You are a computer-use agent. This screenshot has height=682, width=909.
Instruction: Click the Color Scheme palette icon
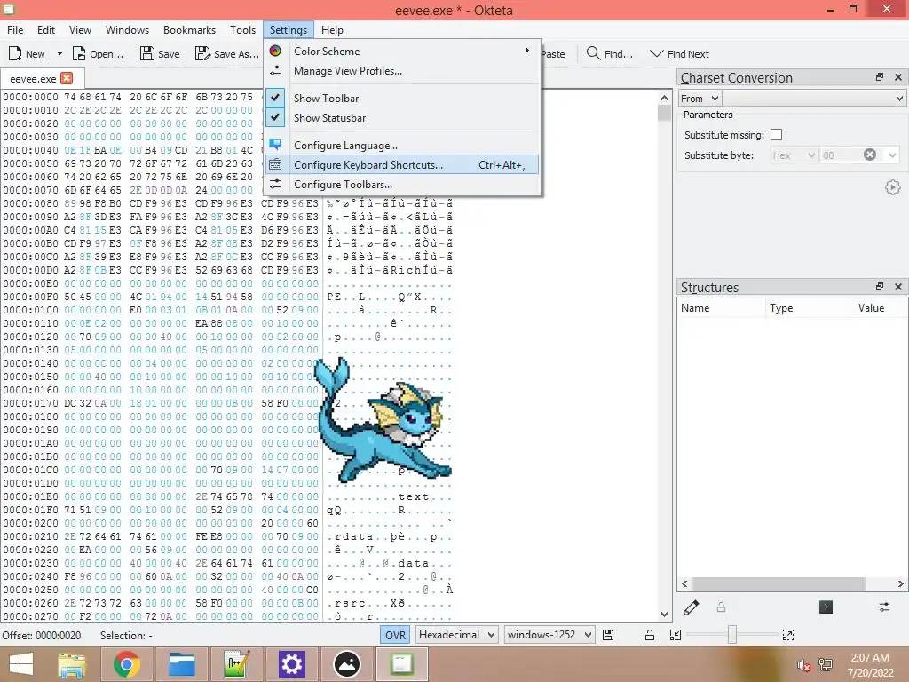click(275, 51)
